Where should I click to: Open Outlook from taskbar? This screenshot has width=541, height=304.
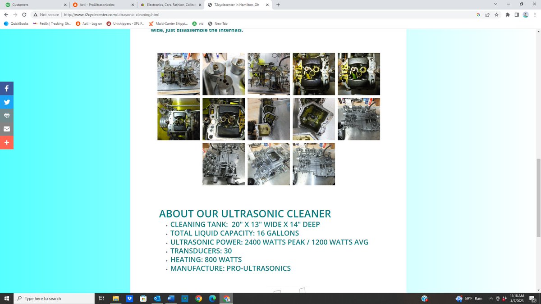pos(157,298)
